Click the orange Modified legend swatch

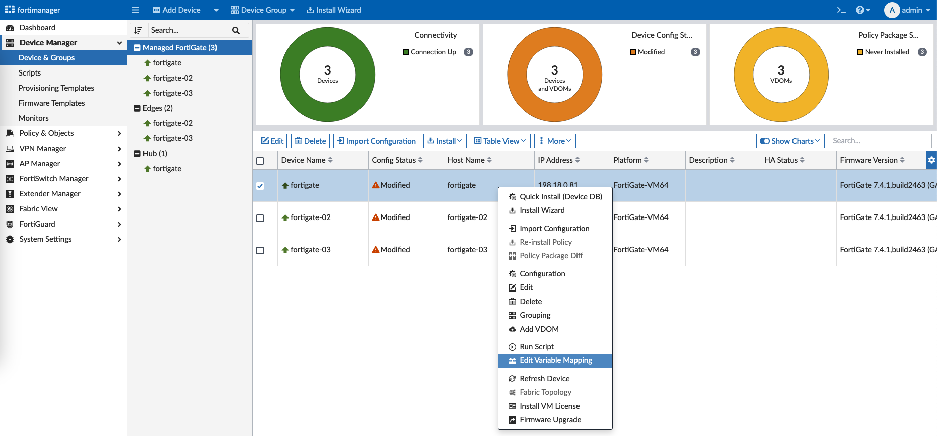tap(633, 52)
